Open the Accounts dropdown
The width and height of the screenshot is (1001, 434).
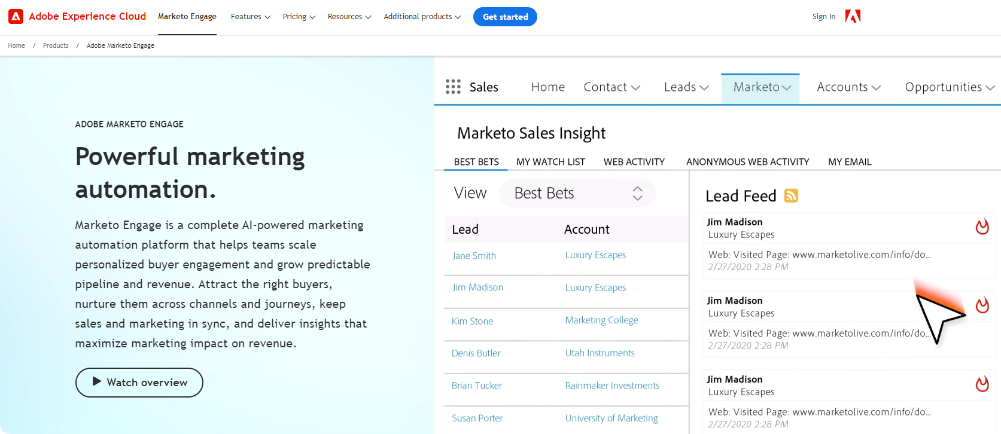[849, 87]
